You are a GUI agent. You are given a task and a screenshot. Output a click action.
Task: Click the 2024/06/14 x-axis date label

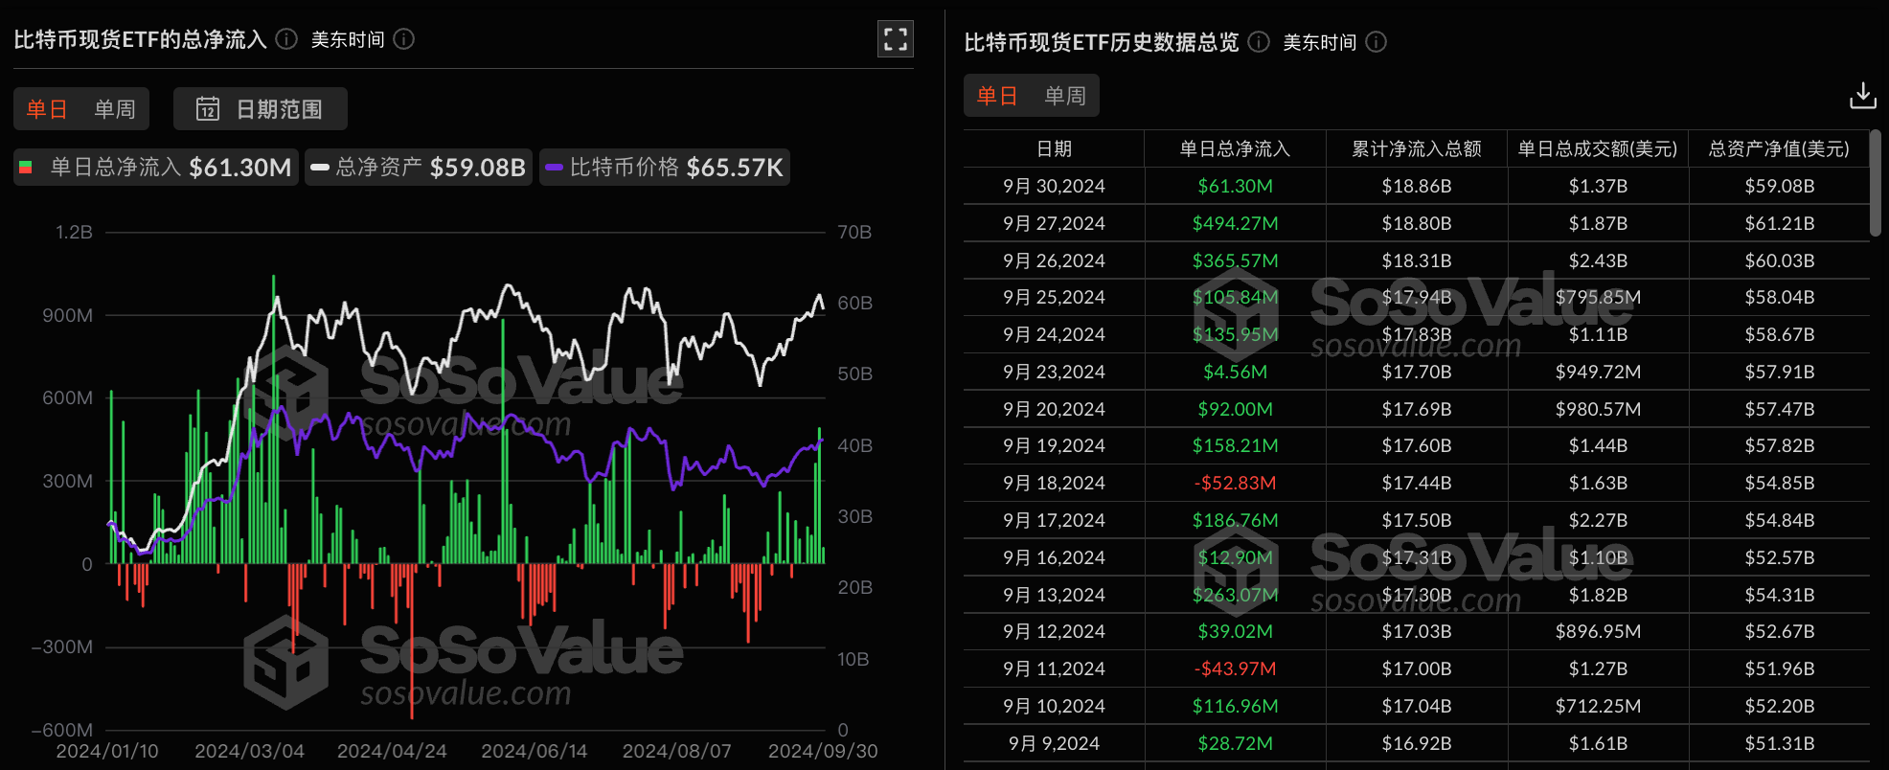[x=534, y=751]
